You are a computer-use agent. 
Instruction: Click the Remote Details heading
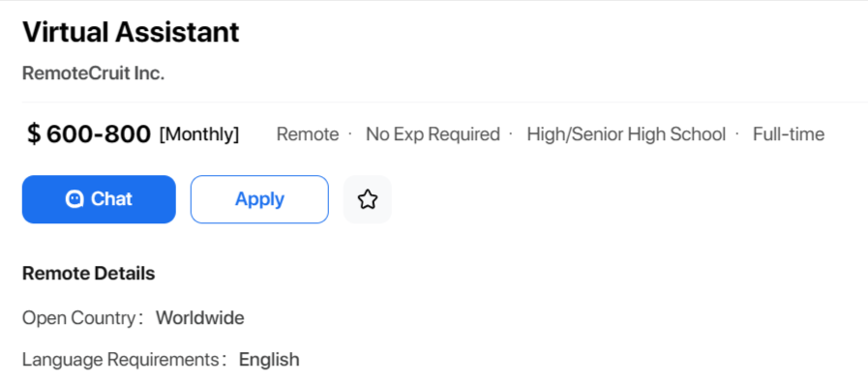coord(89,274)
